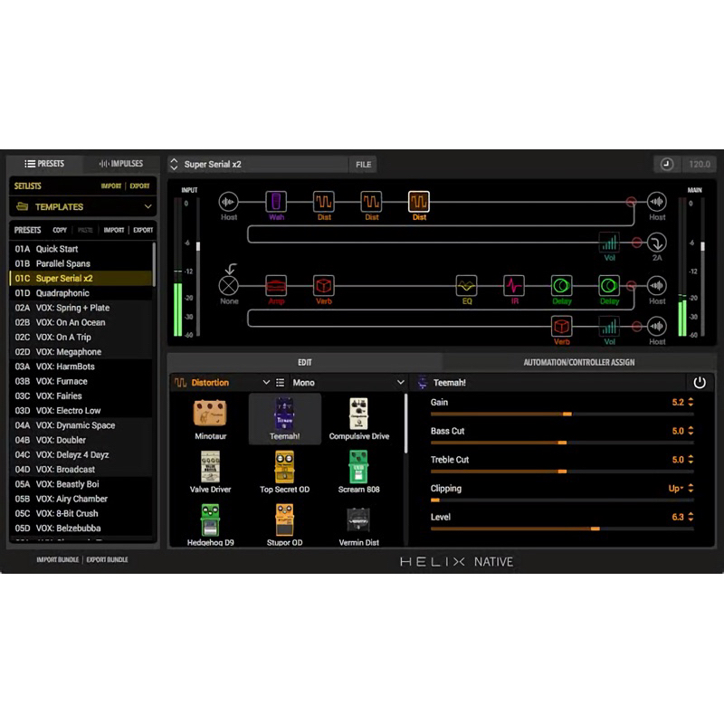Choose the Minotaur distortion pedal
The image size is (724, 724).
click(210, 419)
